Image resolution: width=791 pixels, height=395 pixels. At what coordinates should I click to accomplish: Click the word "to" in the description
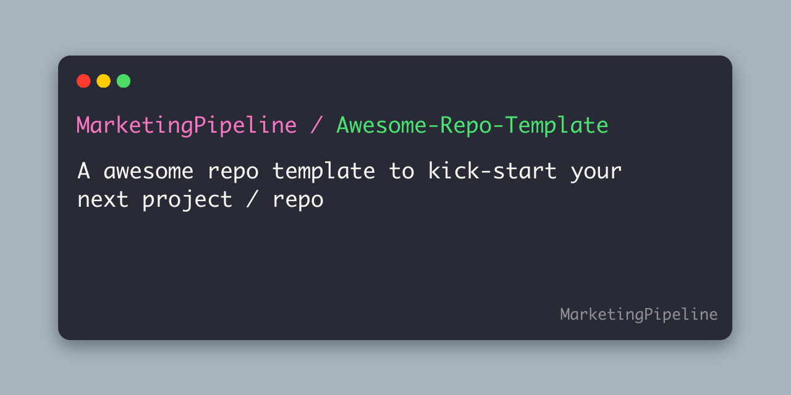[x=402, y=171]
